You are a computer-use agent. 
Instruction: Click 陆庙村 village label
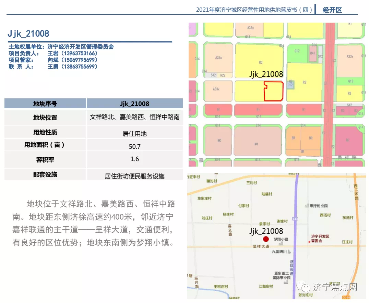(267, 194)
